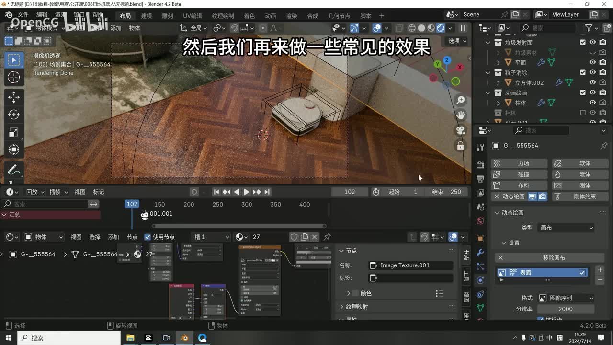Click the lock camera to view icon
613x345 pixels.
pyautogui.click(x=460, y=146)
